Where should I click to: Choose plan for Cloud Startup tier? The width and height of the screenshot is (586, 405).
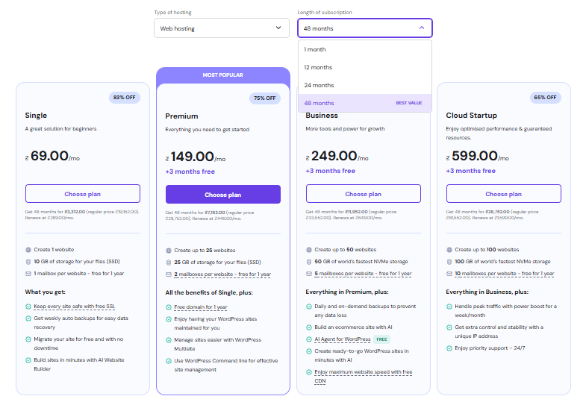tap(504, 194)
